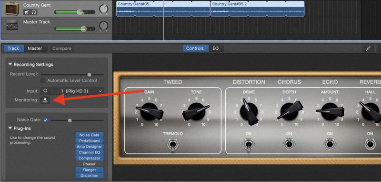This screenshot has height=182, width=381.
Task: Click the Tweed TONE knob
Action: [196, 112]
